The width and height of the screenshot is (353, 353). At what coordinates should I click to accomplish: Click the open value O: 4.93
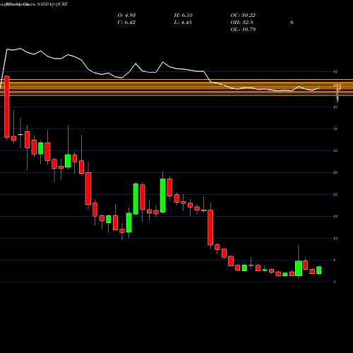[x=126, y=16]
